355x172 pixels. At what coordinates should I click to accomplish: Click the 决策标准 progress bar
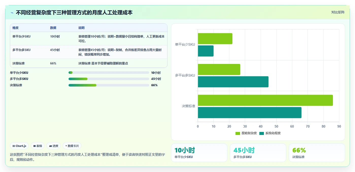[109, 85]
